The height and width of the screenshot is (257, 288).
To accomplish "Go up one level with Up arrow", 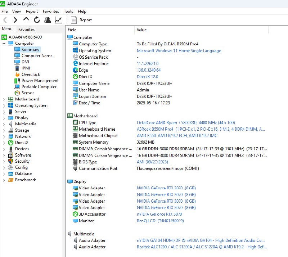I will pyautogui.click(x=26, y=19).
